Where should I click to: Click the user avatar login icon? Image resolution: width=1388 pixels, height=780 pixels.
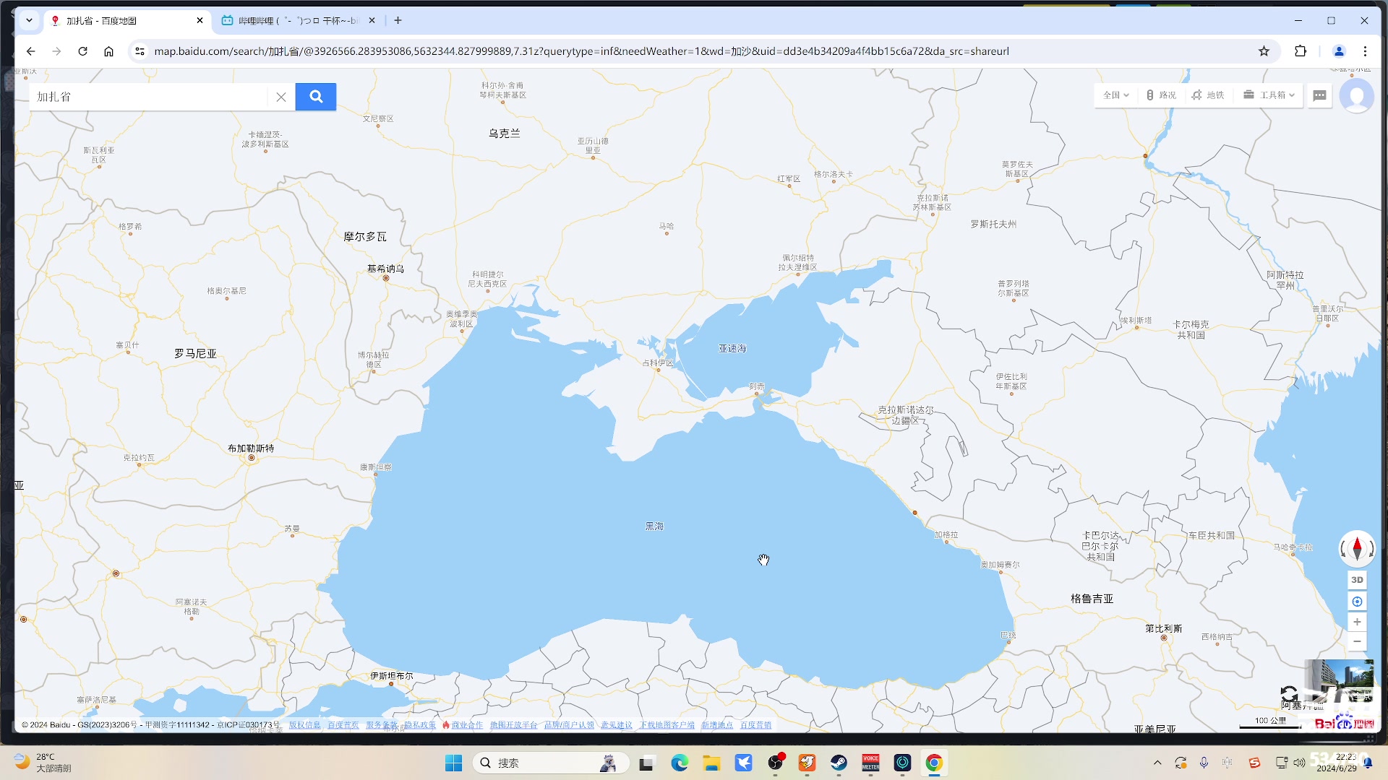[x=1356, y=96]
